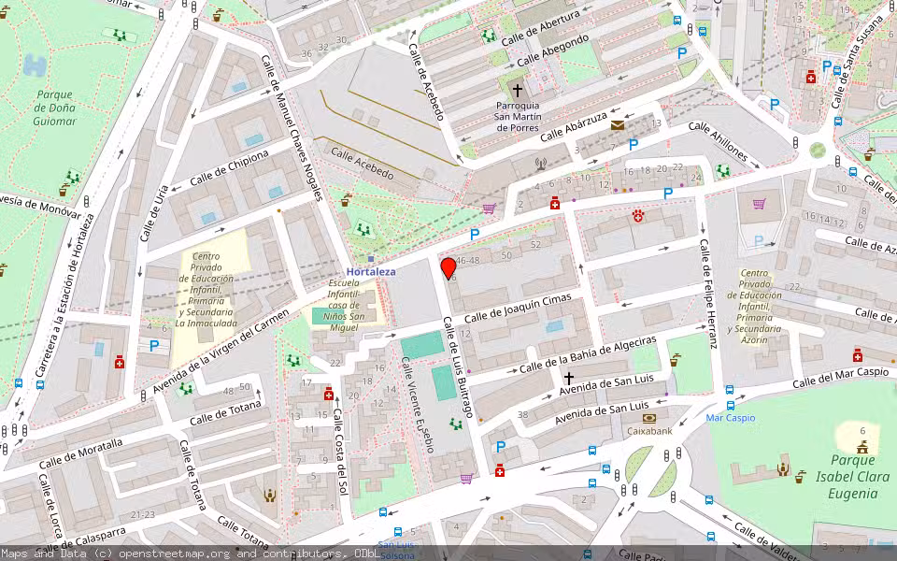Viewport: 897px width, 561px height.
Task: Select the Calle de Calasparra street label
Action: click(79, 541)
